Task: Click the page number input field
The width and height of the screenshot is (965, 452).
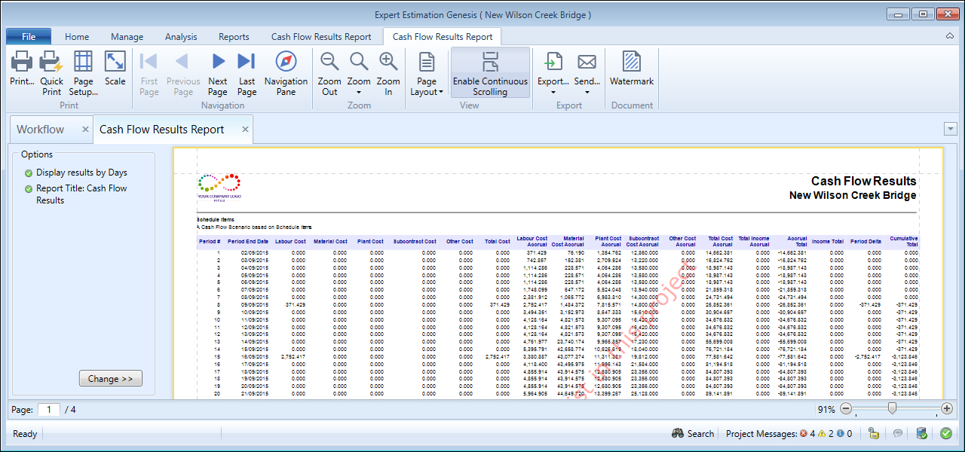Action: [48, 409]
